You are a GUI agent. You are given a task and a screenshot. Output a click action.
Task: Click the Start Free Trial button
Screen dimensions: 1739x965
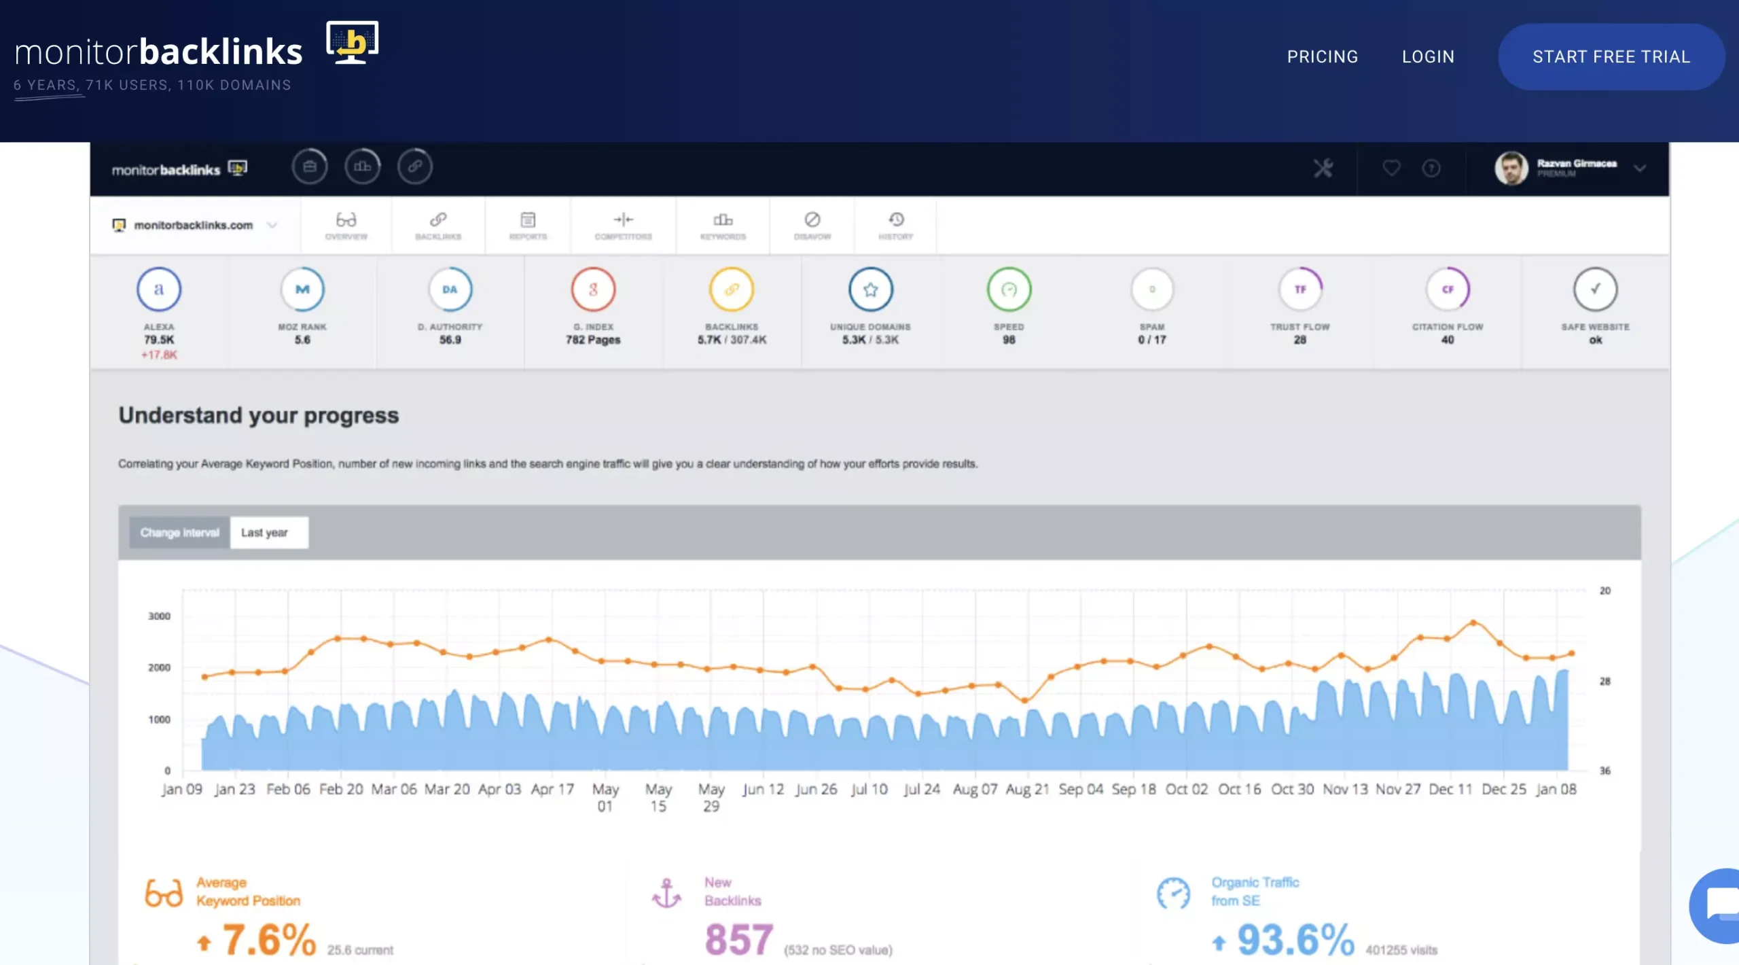[x=1611, y=57]
